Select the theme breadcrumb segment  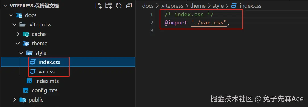tap(197, 6)
